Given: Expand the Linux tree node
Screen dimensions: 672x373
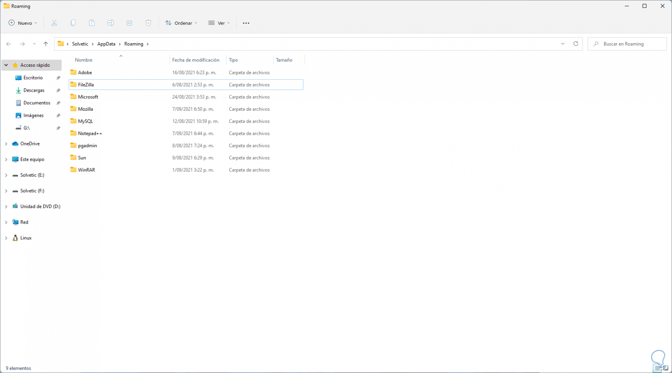Looking at the screenshot, I should 6,238.
